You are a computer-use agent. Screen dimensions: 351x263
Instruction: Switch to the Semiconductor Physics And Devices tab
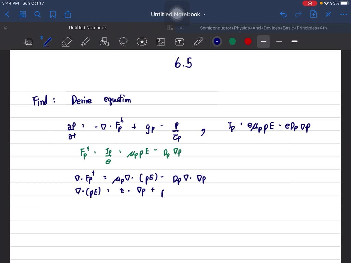click(263, 28)
